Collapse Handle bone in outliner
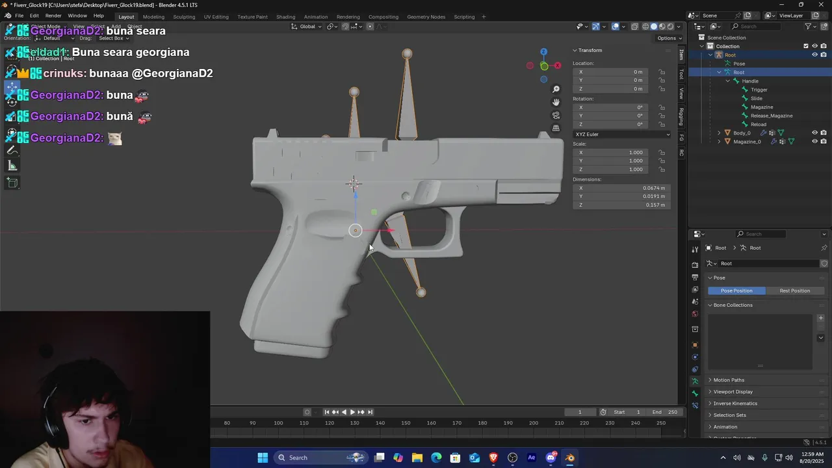 pyautogui.click(x=727, y=81)
